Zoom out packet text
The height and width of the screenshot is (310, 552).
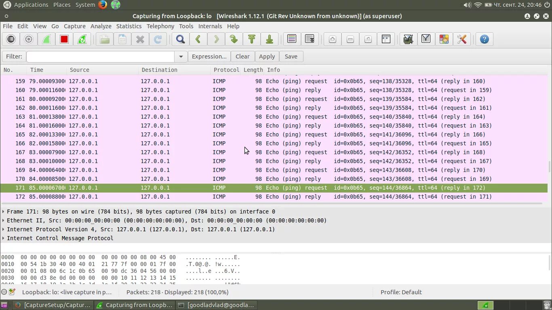point(350,39)
